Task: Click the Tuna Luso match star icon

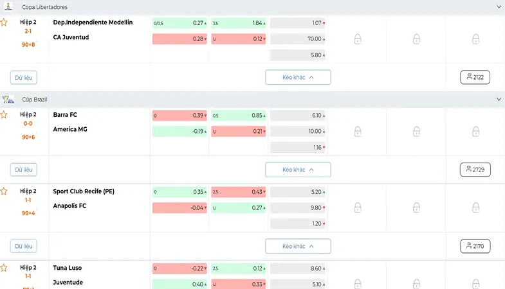Action: pyautogui.click(x=4, y=268)
